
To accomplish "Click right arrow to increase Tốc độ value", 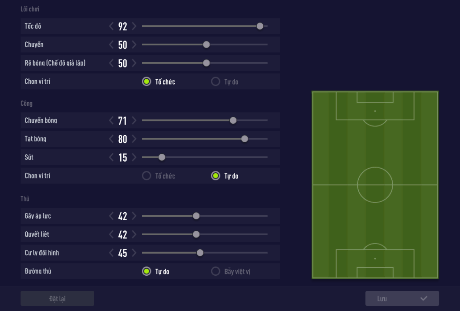I will (134, 26).
